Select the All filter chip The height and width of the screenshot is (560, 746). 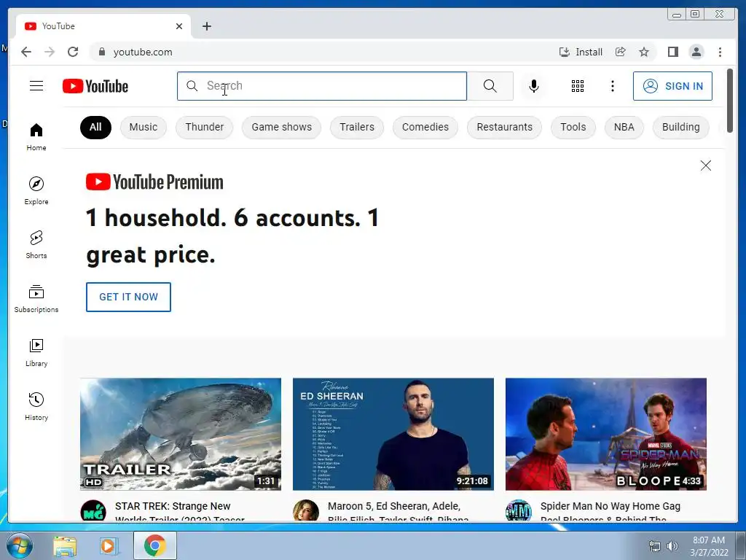pos(95,127)
